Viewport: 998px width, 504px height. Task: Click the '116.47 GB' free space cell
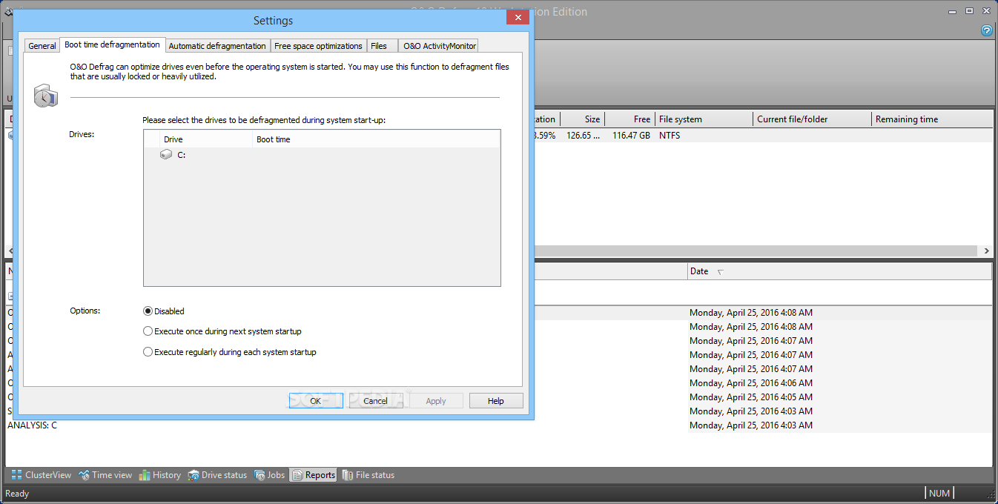tap(631, 136)
